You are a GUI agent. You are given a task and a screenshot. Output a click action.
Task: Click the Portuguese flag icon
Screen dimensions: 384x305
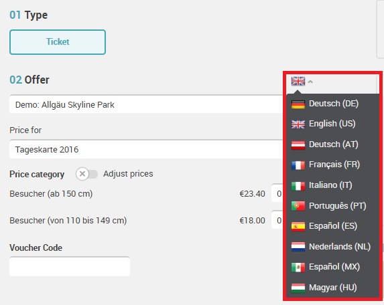(x=298, y=206)
